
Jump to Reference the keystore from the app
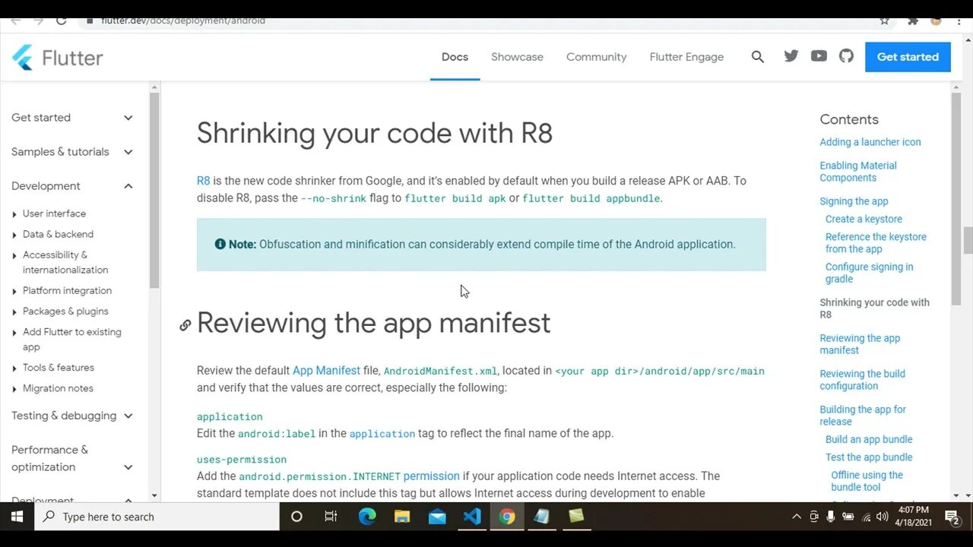876,243
